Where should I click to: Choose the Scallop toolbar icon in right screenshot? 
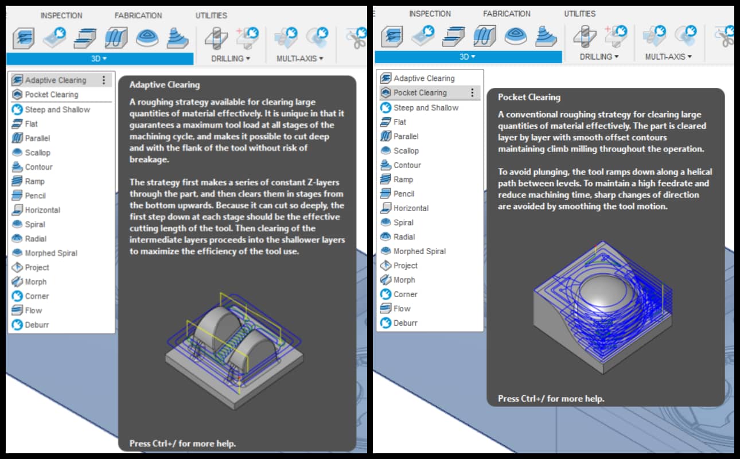click(516, 36)
